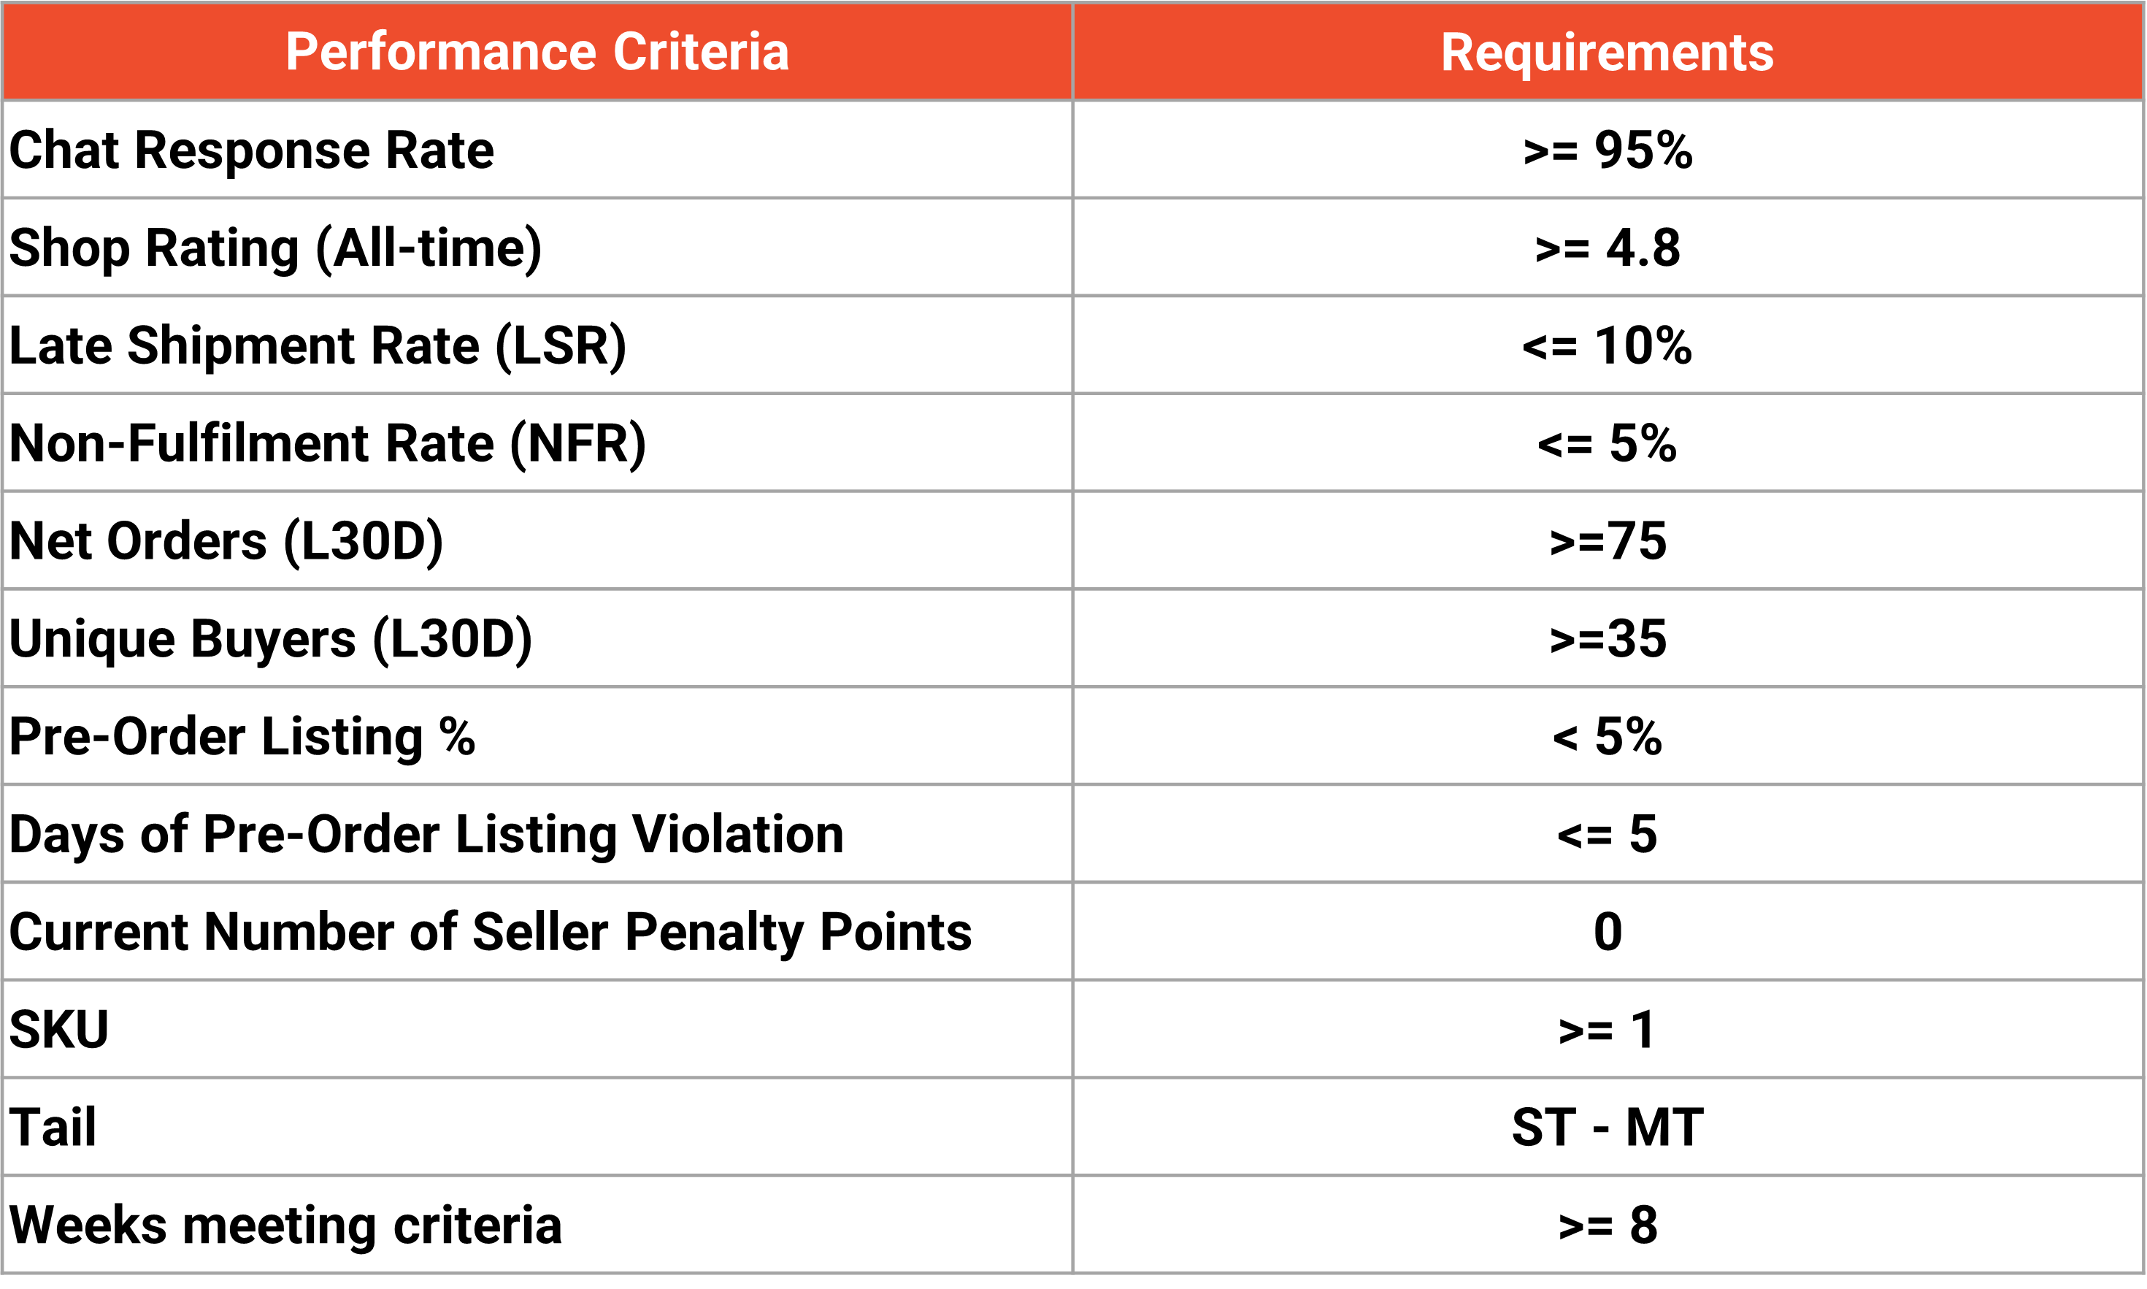This screenshot has width=2147, height=1289.
Task: Click the Performance Criteria column header
Action: coord(537,52)
